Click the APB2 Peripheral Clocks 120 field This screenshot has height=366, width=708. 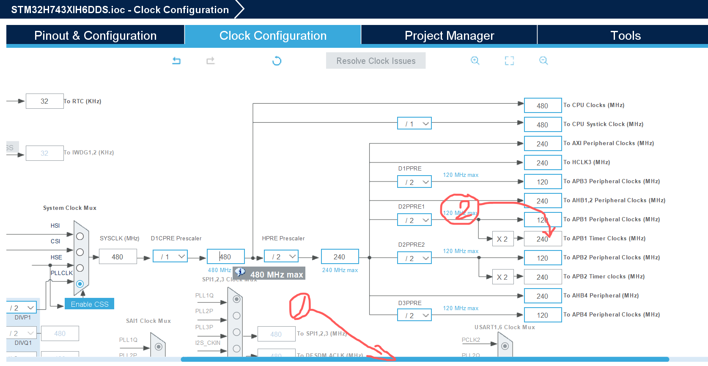[x=543, y=258]
